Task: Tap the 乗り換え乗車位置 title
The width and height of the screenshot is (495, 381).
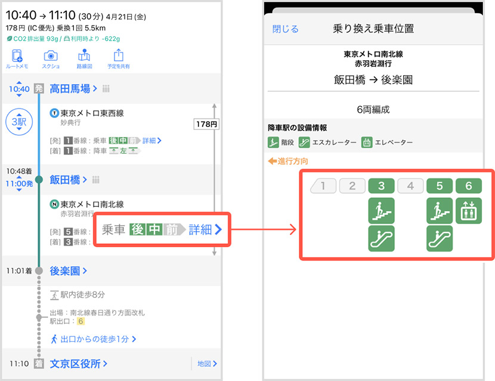Action: [373, 29]
